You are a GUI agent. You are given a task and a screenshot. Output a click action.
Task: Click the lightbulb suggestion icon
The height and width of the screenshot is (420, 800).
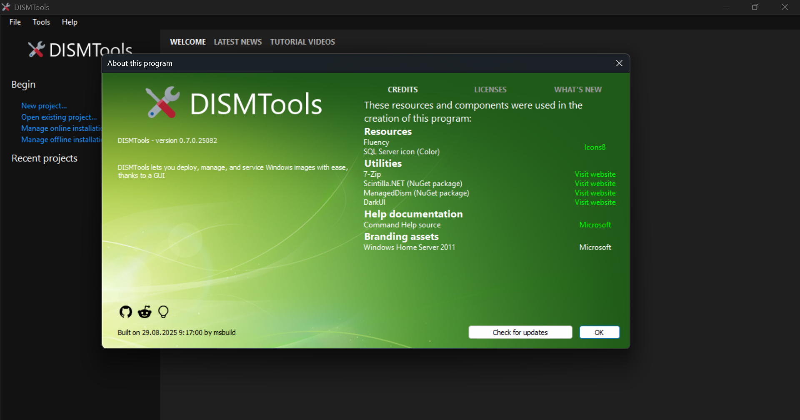click(x=163, y=312)
